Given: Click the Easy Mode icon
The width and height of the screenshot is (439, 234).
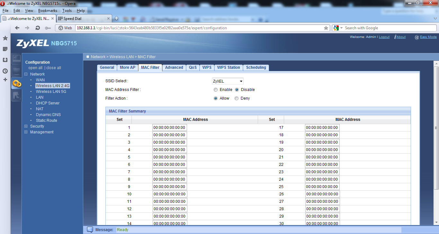Looking at the screenshot, I should 417,37.
